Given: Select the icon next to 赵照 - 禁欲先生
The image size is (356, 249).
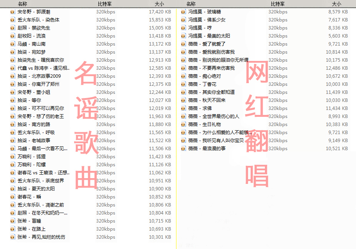Looking at the screenshot, I should click(x=13, y=28).
